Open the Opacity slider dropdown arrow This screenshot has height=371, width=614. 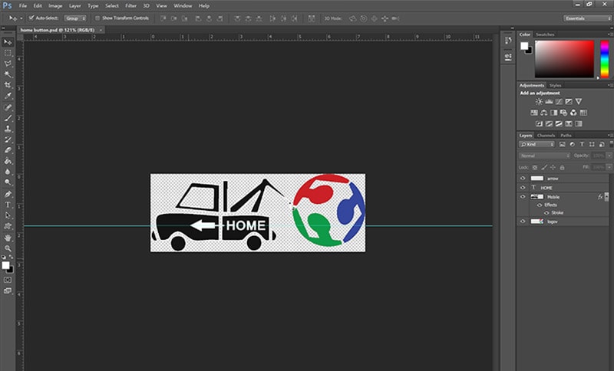609,156
